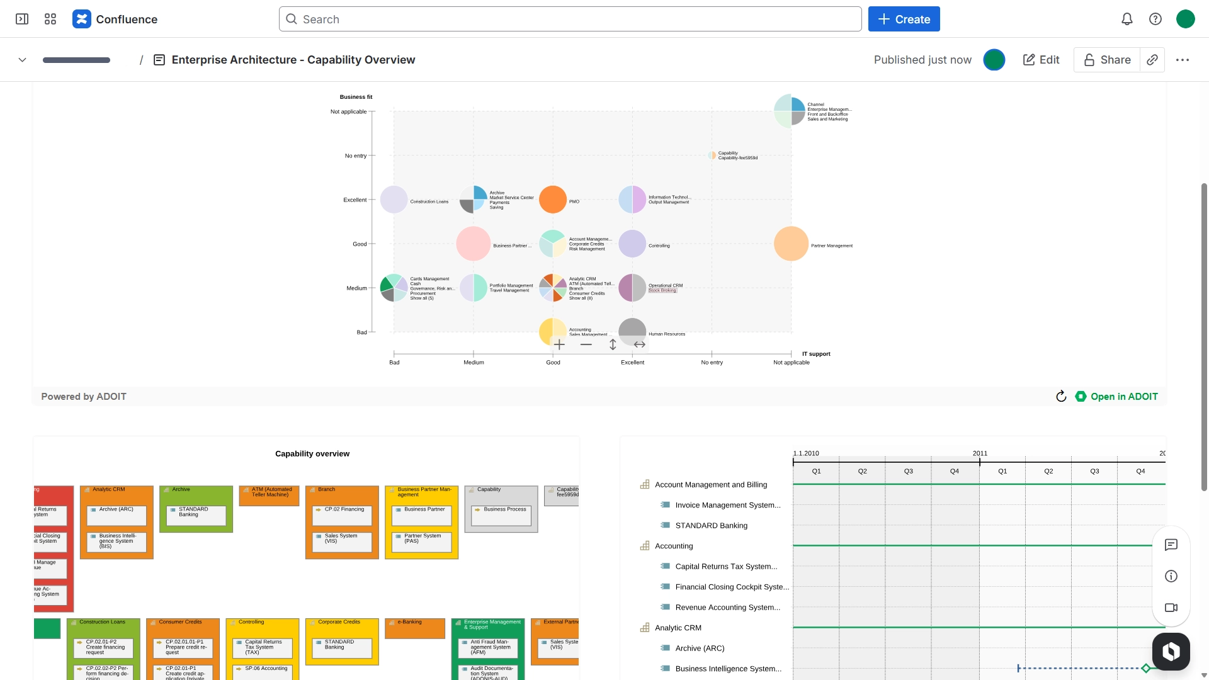1209x680 pixels.
Task: Expand 'Show all (8)' in Medium-Good bubble
Action: tap(581, 298)
